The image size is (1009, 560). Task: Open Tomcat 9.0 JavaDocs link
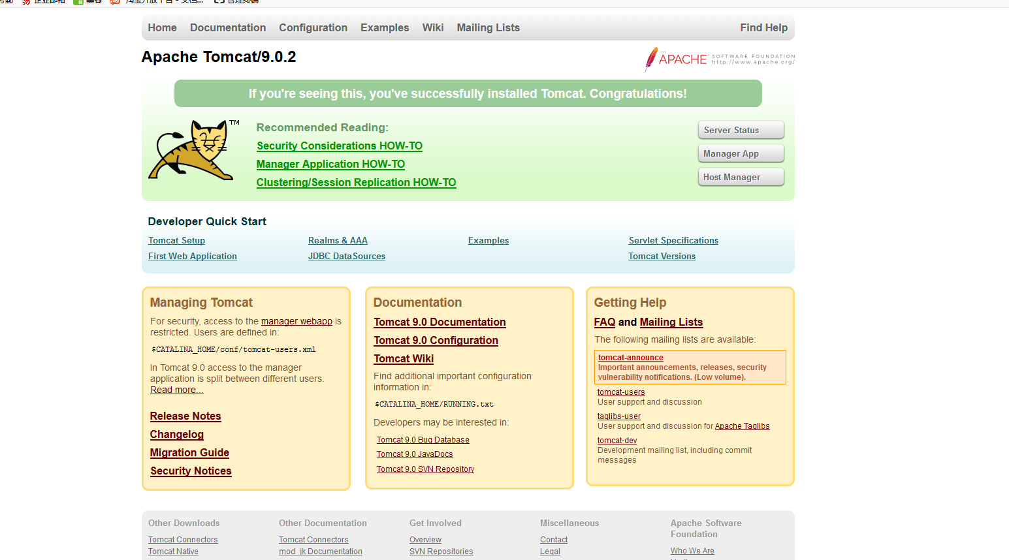coord(415,454)
